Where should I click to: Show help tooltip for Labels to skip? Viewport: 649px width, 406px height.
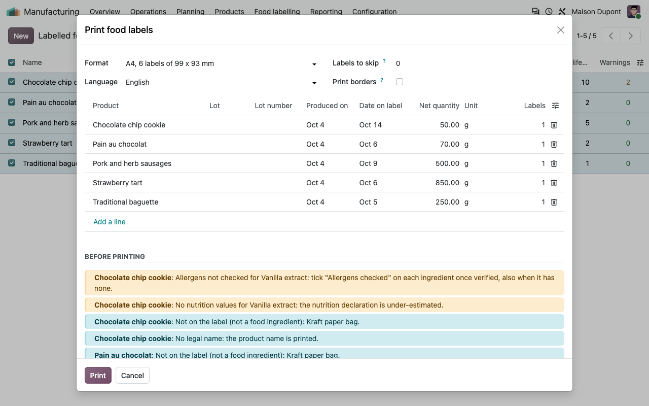pyautogui.click(x=384, y=61)
